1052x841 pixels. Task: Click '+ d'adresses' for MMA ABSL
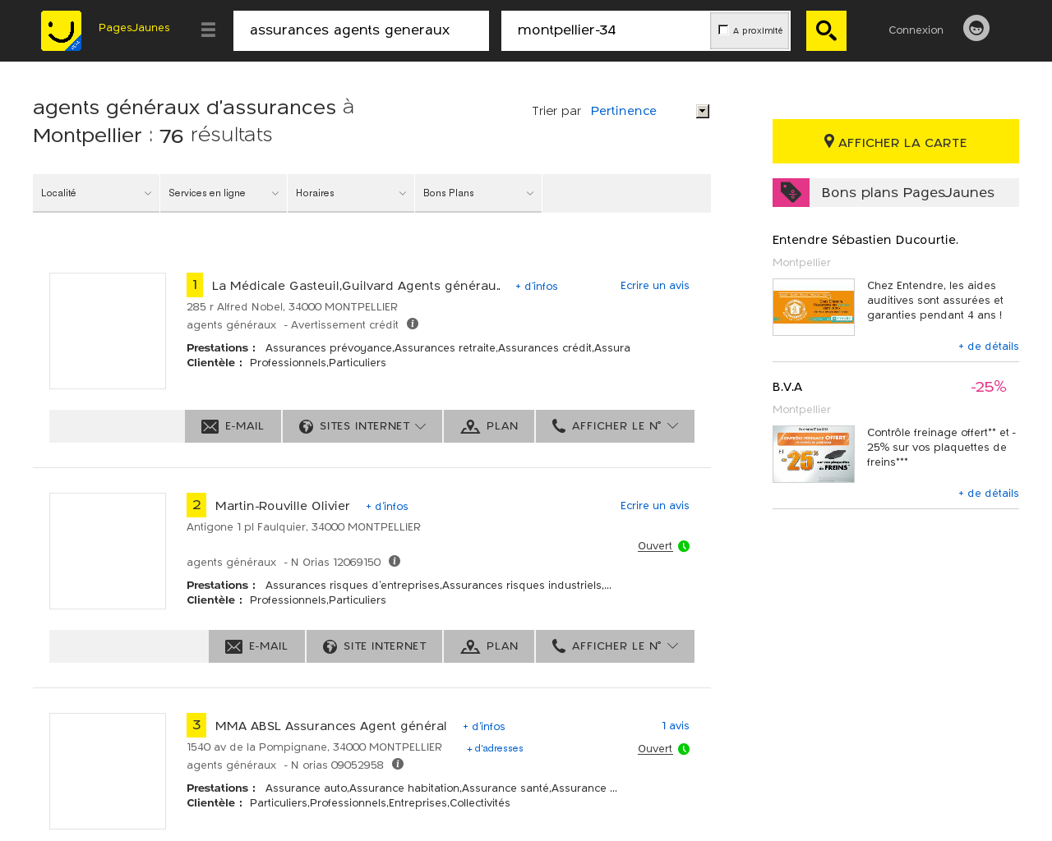pos(495,748)
